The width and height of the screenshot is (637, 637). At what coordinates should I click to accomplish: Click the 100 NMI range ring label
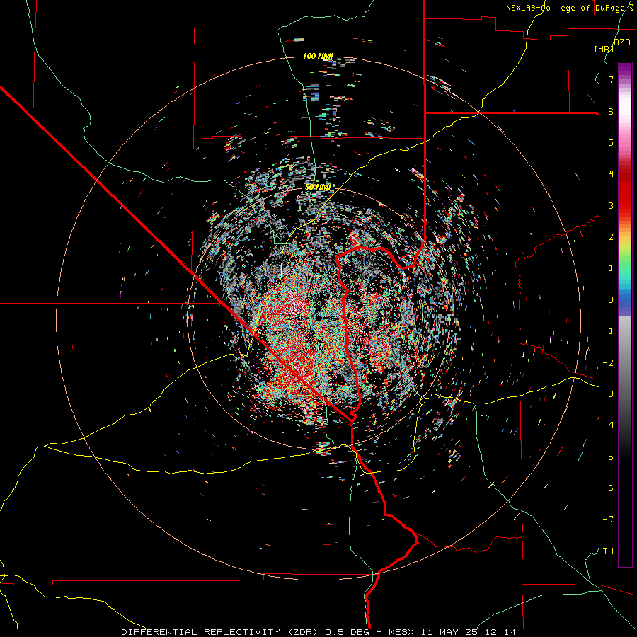point(318,56)
